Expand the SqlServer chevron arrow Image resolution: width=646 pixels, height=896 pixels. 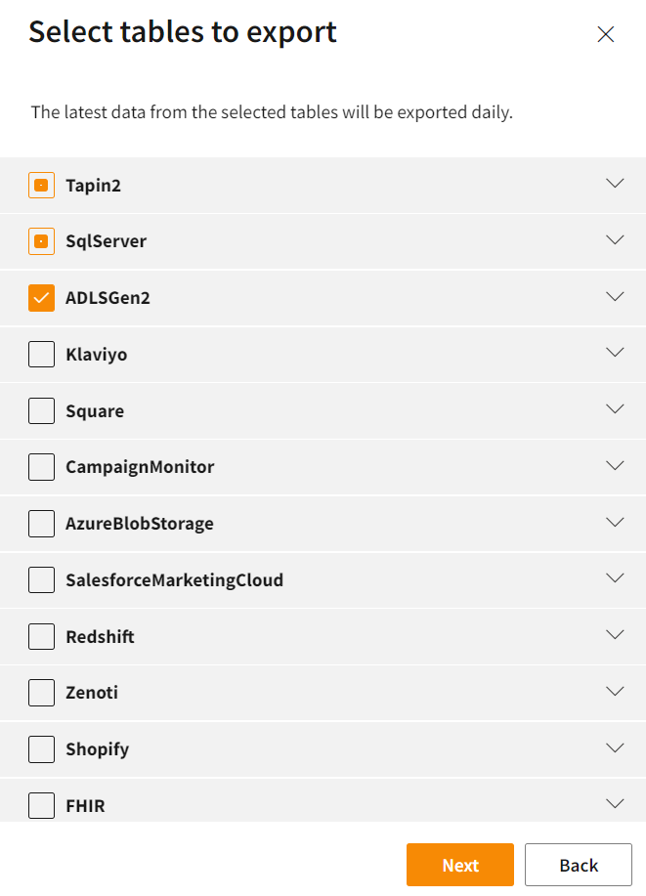[x=615, y=239]
